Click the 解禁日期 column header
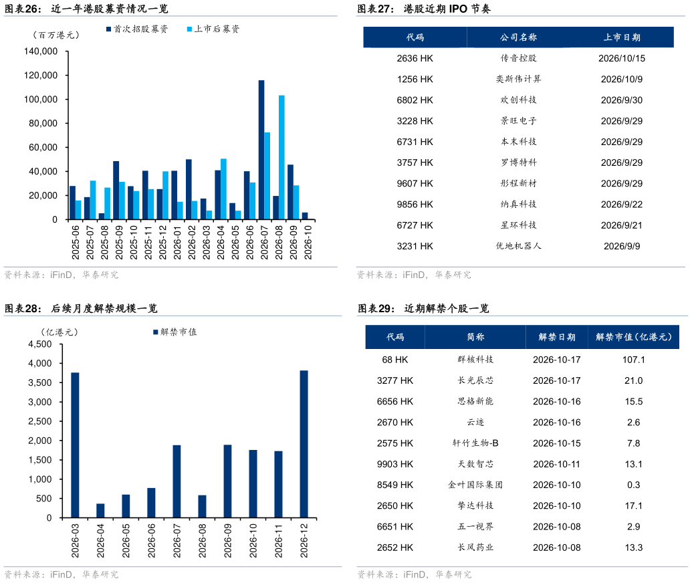Viewport: 692px width, 583px height. coord(556,337)
